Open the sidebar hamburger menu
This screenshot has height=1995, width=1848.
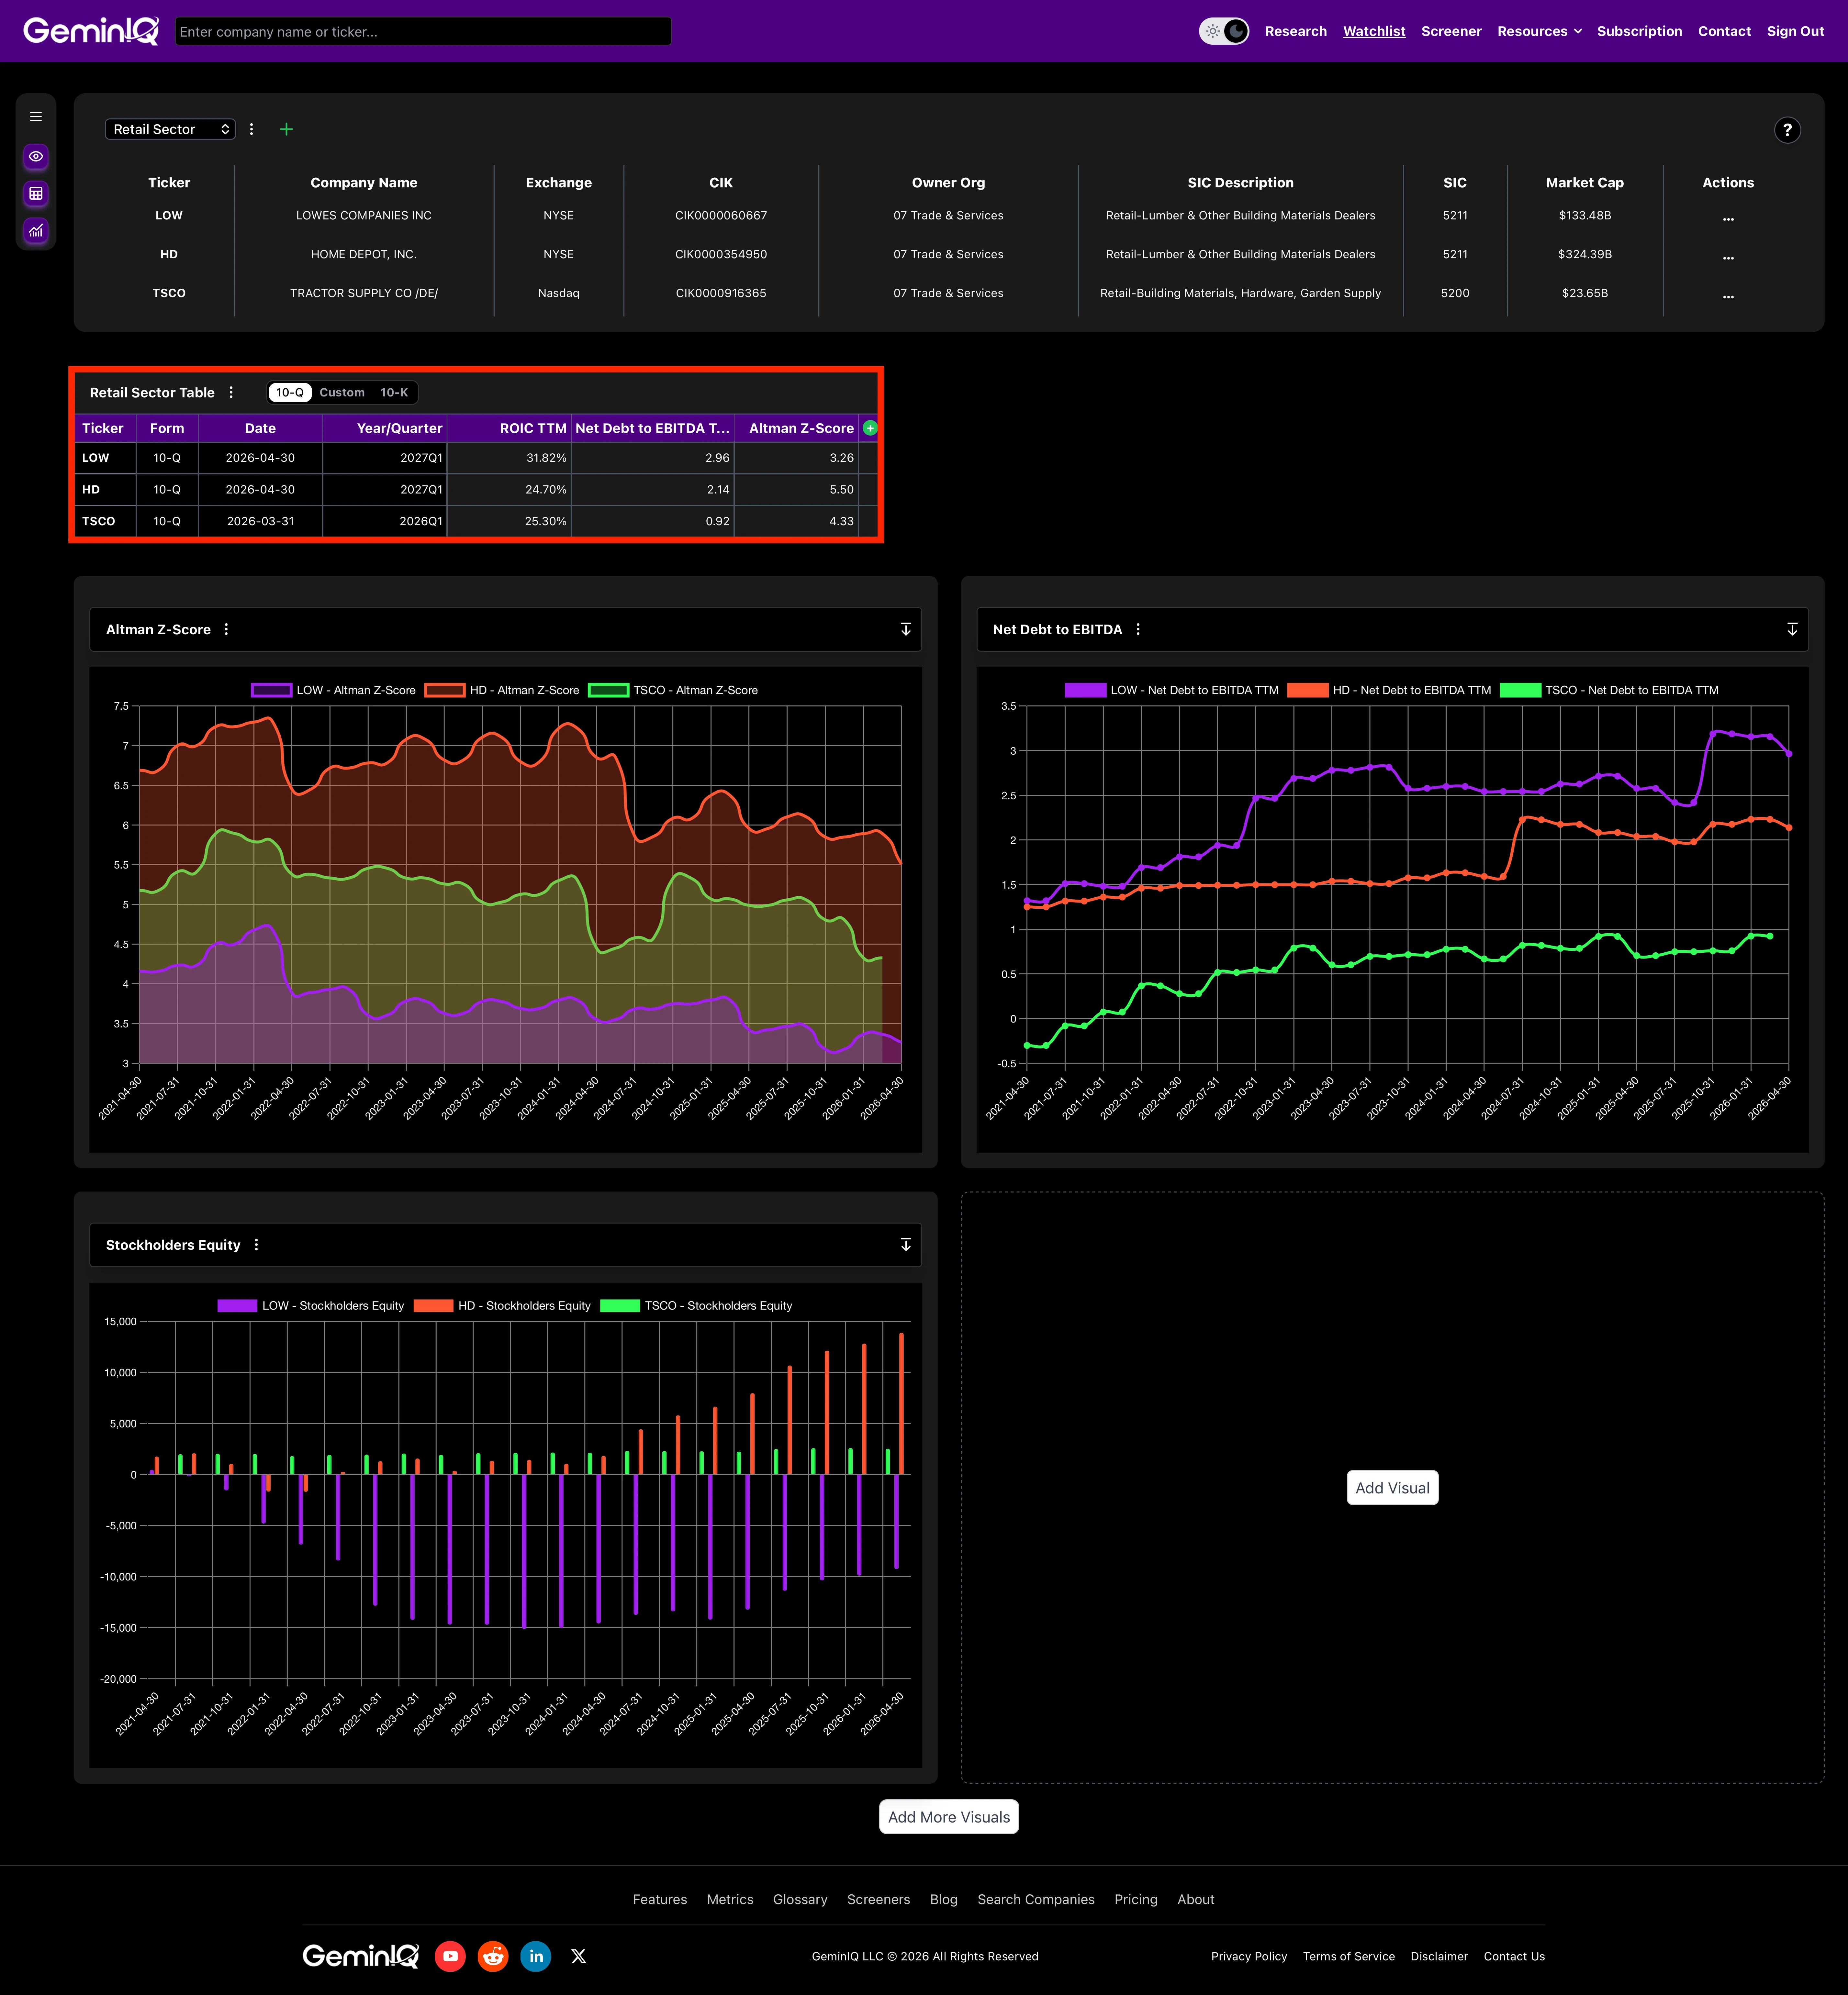36,117
